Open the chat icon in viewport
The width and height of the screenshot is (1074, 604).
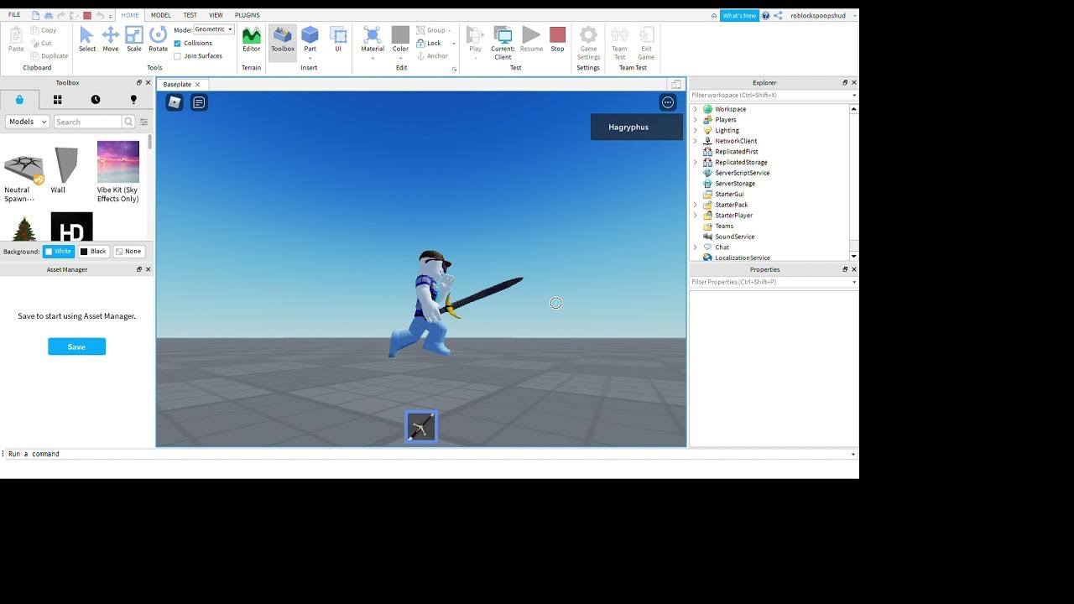[x=199, y=102]
